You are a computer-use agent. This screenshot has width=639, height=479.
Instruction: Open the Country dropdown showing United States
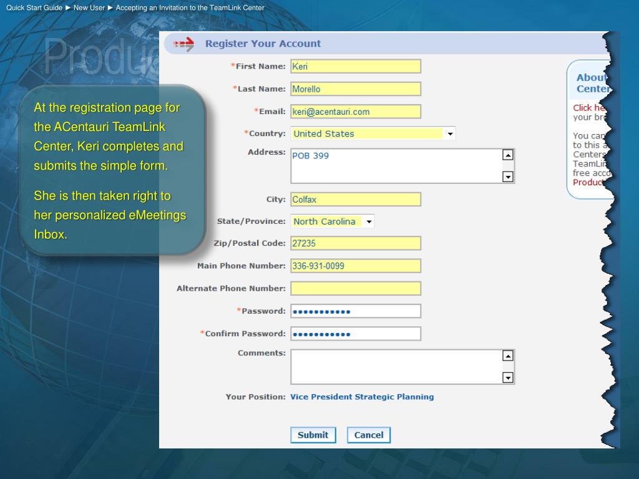[x=373, y=133]
